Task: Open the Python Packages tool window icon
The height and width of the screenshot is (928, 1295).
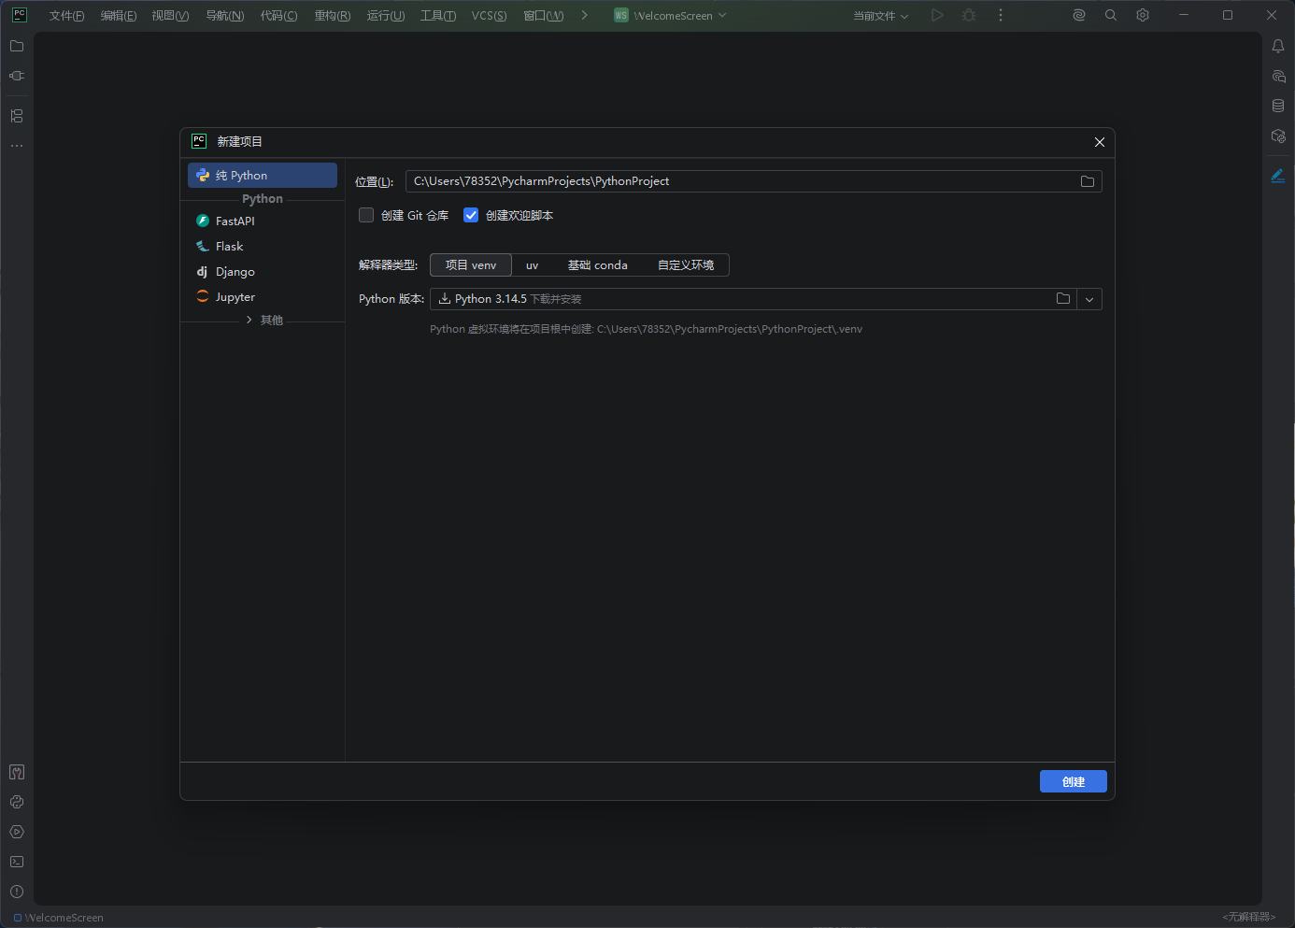Action: [17, 772]
